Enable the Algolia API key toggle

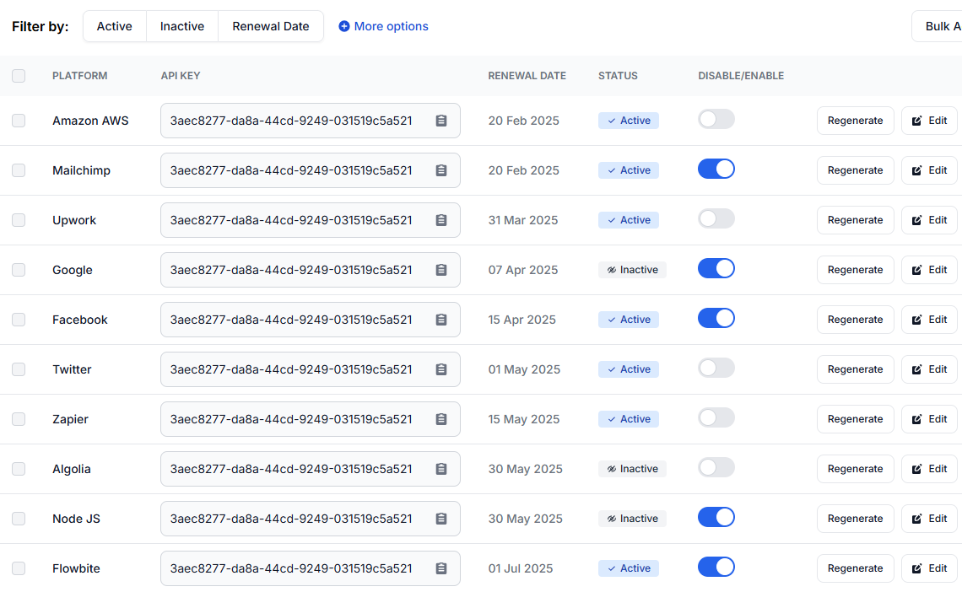click(x=716, y=467)
